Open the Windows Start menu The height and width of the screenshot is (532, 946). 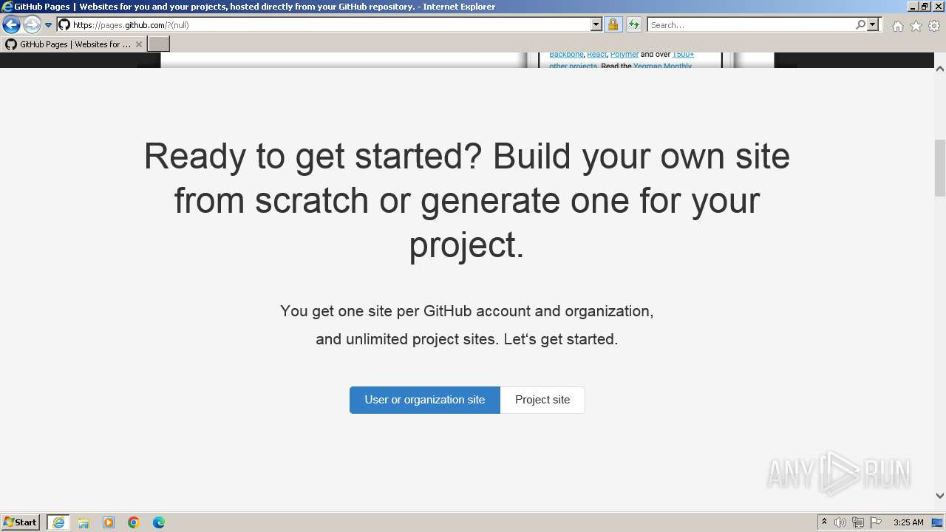[20, 522]
